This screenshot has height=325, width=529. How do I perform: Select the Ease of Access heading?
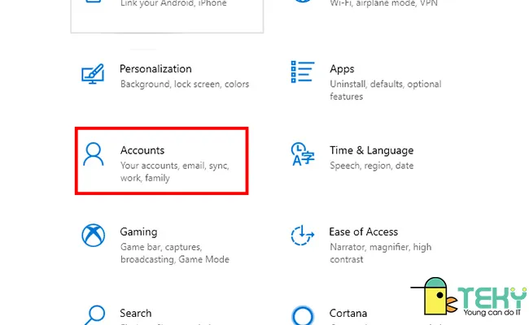(x=363, y=232)
